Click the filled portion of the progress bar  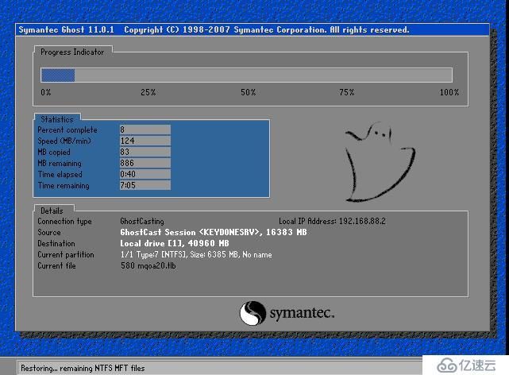coord(57,75)
